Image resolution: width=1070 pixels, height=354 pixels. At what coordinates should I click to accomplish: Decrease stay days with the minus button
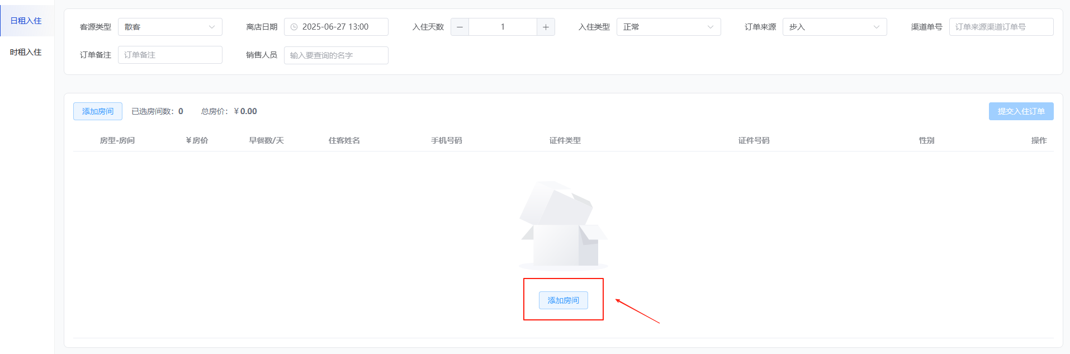click(x=460, y=27)
